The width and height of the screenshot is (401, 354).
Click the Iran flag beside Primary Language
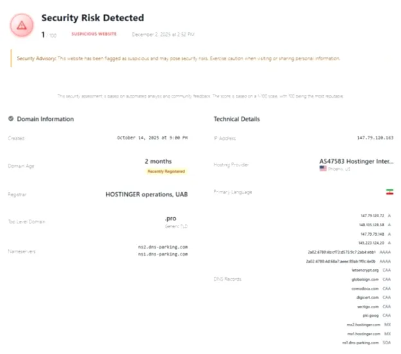[389, 191]
